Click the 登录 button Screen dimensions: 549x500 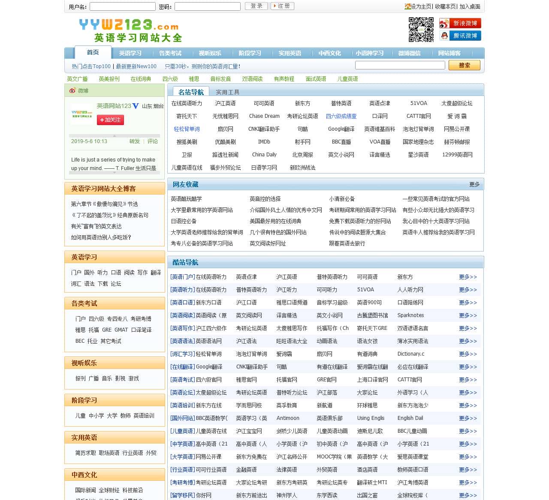256,6
